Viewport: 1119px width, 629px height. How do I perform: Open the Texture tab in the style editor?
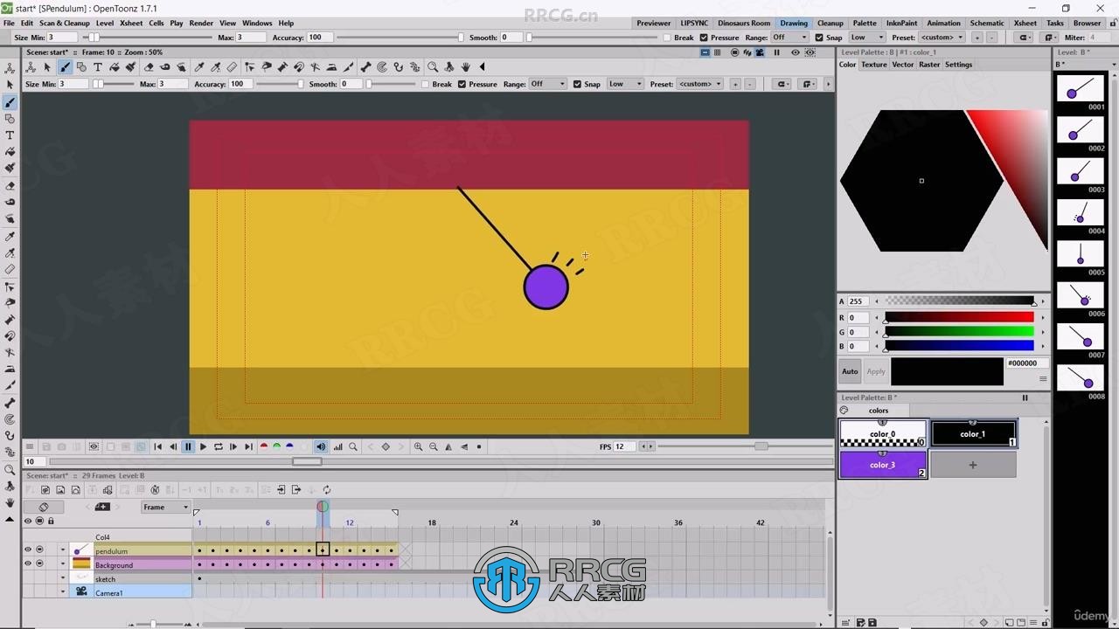873,65
